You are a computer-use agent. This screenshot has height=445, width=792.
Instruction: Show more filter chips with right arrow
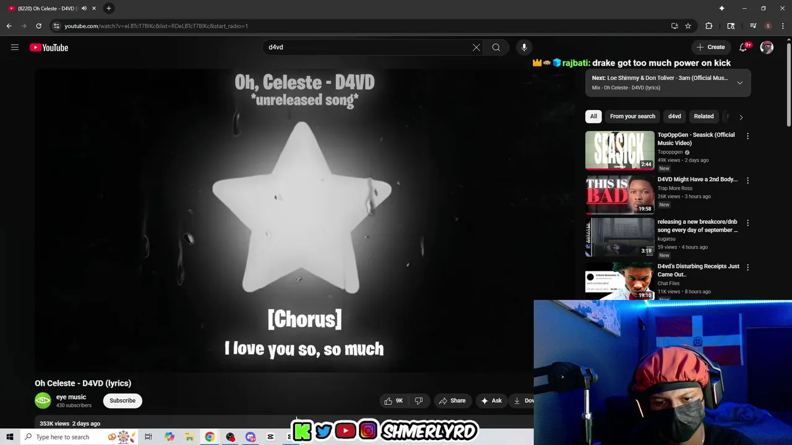pyautogui.click(x=741, y=117)
